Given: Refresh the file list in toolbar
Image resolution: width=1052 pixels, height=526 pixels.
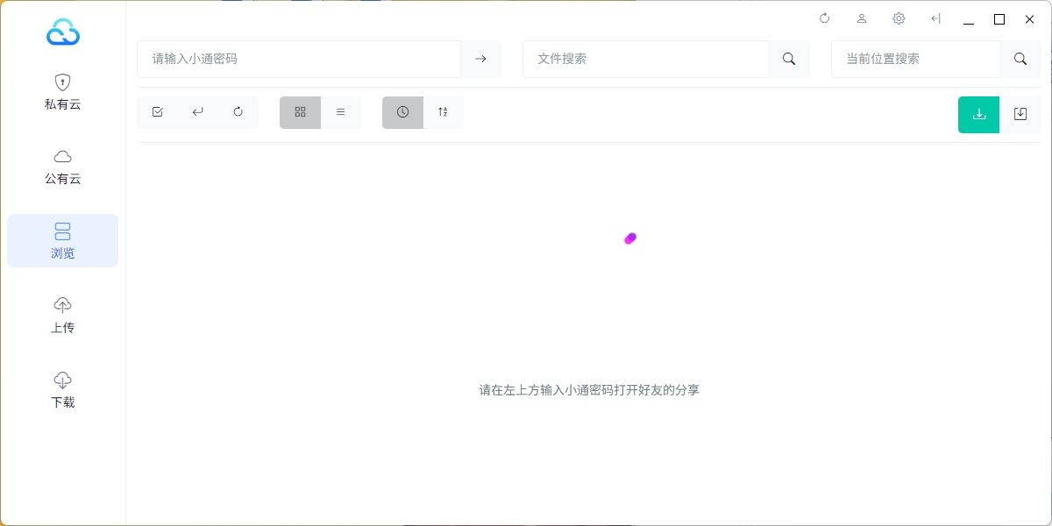Looking at the screenshot, I should coord(238,112).
